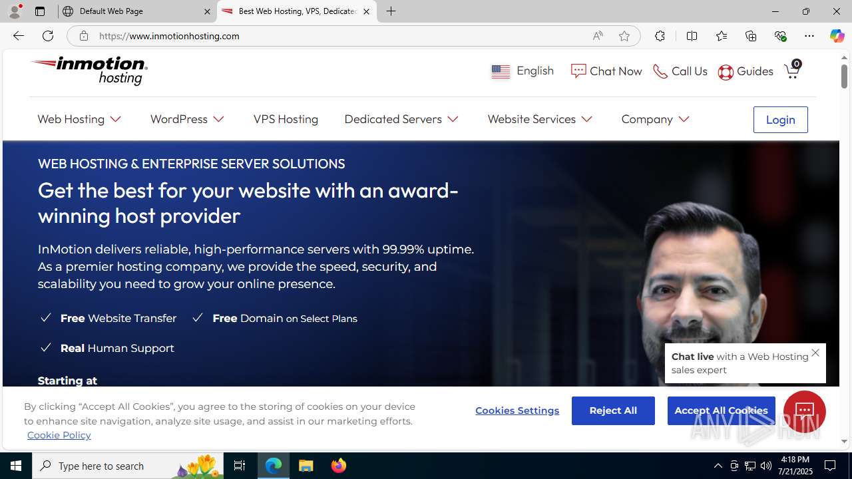
Task: Click Accept All Cookies
Action: 721,410
